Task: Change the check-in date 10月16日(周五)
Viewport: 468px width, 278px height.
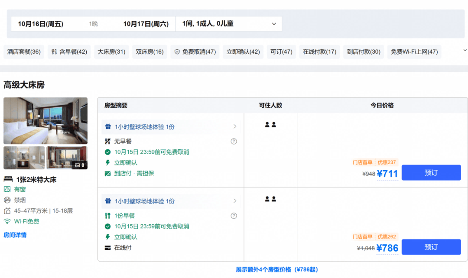Action: [41, 24]
